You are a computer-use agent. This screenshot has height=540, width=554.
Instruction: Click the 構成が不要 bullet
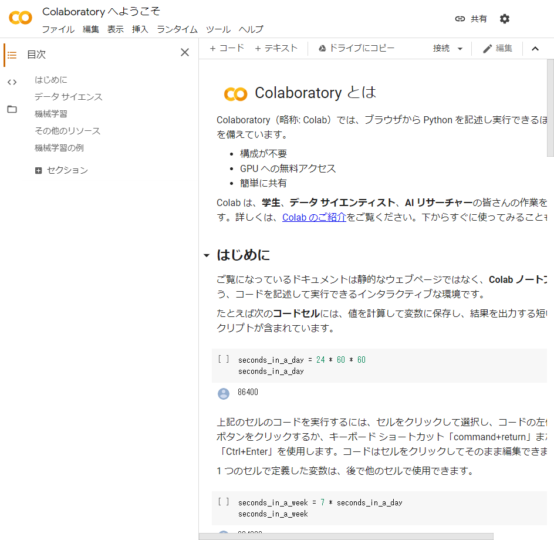coord(264,154)
